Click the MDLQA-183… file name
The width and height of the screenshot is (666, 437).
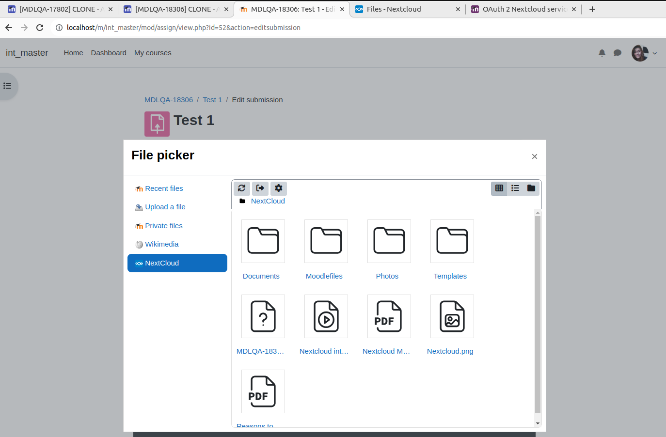pos(260,351)
